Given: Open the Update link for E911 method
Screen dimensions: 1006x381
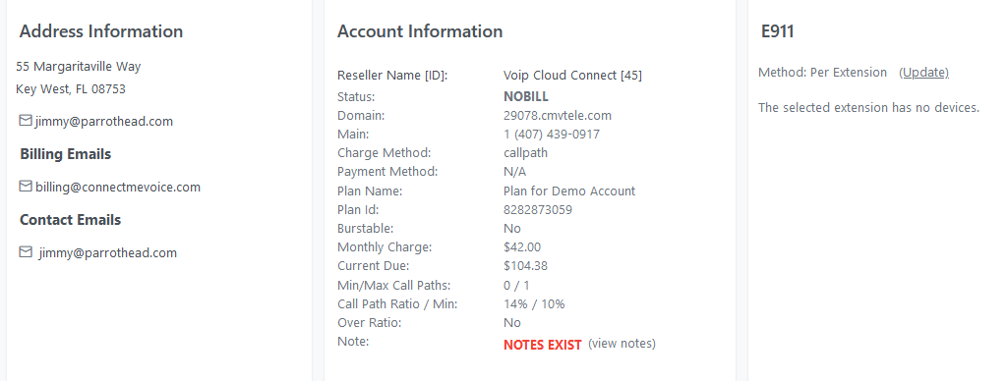Looking at the screenshot, I should (x=923, y=73).
